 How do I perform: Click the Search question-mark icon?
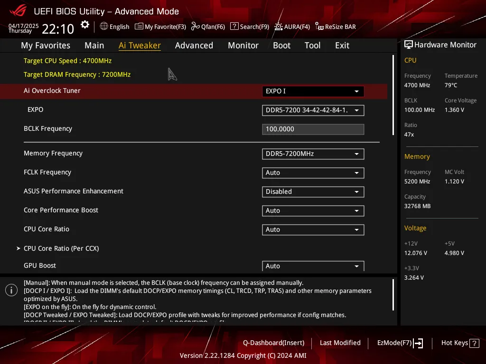point(234,27)
